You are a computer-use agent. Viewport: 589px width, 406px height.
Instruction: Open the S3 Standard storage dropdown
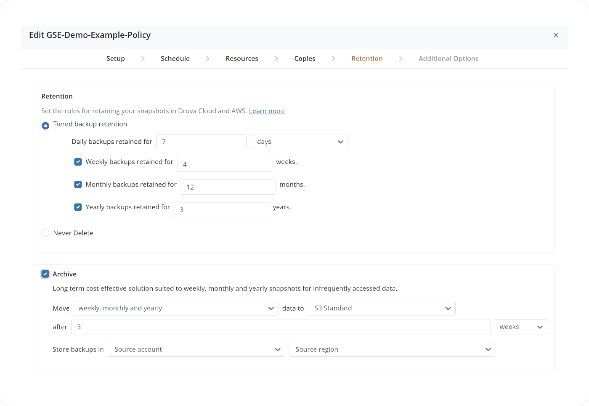[x=382, y=308]
